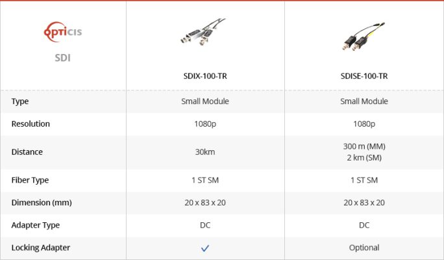Click the SDISE-100-TR model name
The height and width of the screenshot is (260, 444).
(364, 76)
